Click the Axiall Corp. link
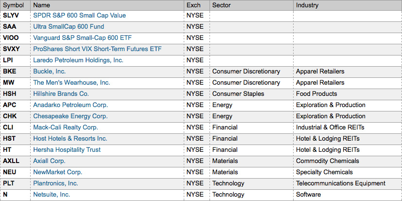402x201 pixels. coord(49,161)
